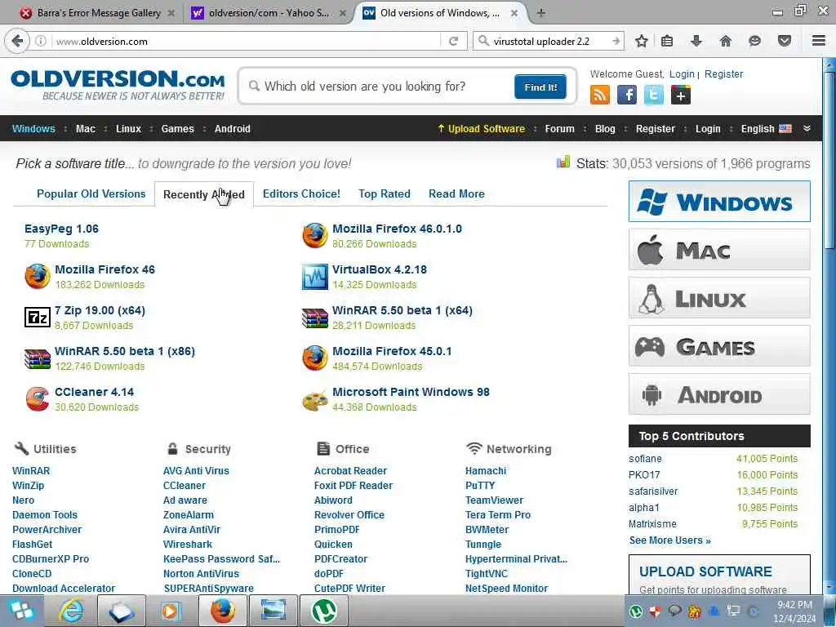
Task: Switch to oldversion/com Yahoo Search tab
Action: (269, 13)
